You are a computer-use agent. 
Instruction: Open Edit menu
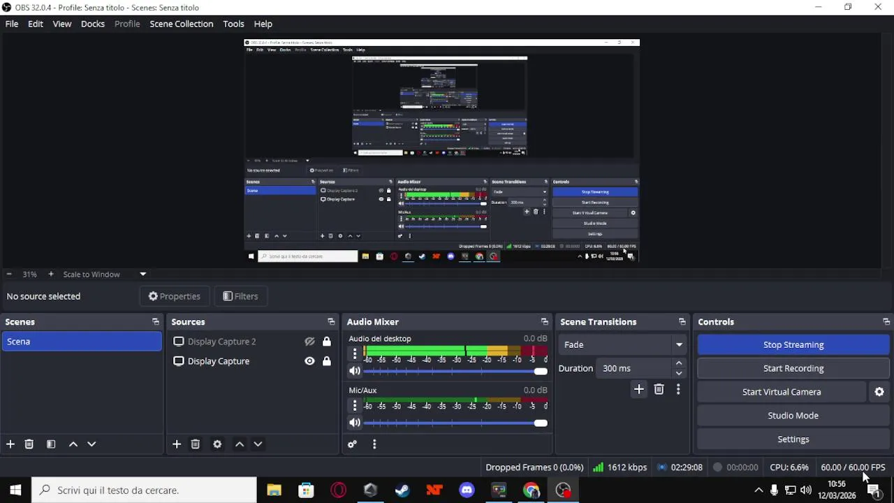[x=36, y=24]
